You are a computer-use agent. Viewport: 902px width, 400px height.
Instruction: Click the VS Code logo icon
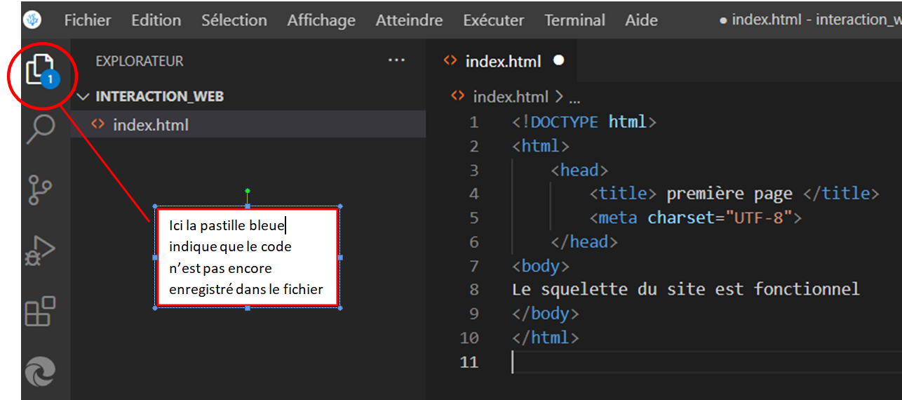[32, 20]
